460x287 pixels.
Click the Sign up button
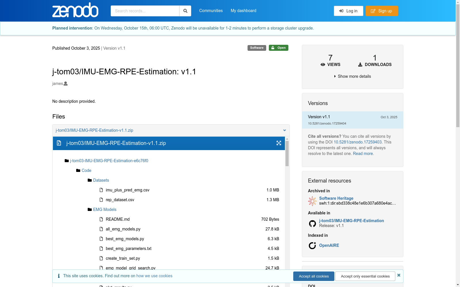pyautogui.click(x=382, y=11)
